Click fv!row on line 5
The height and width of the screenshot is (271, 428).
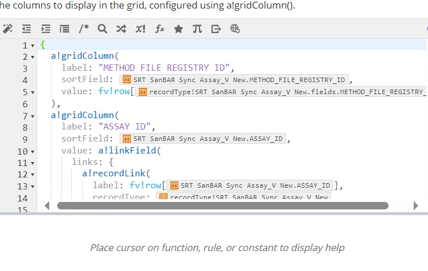point(114,91)
